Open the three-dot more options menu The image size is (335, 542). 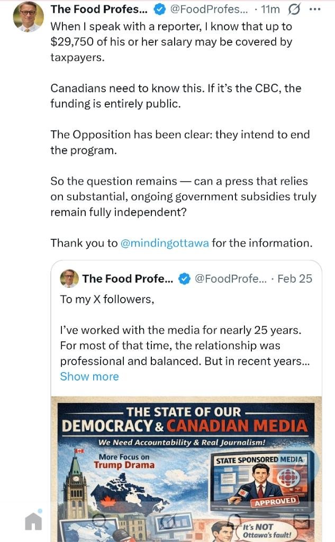pos(314,10)
